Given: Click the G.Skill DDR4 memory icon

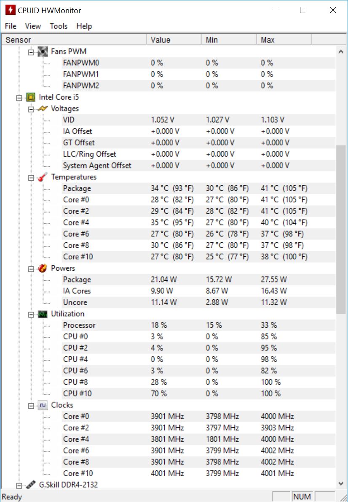Looking at the screenshot, I should click(x=31, y=485).
